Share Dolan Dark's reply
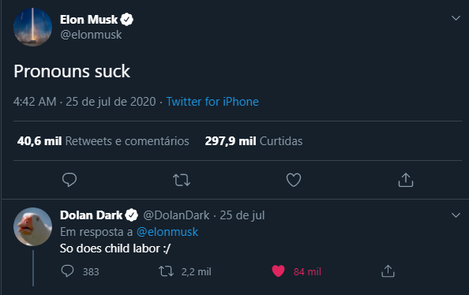Image resolution: width=469 pixels, height=295 pixels. [388, 271]
